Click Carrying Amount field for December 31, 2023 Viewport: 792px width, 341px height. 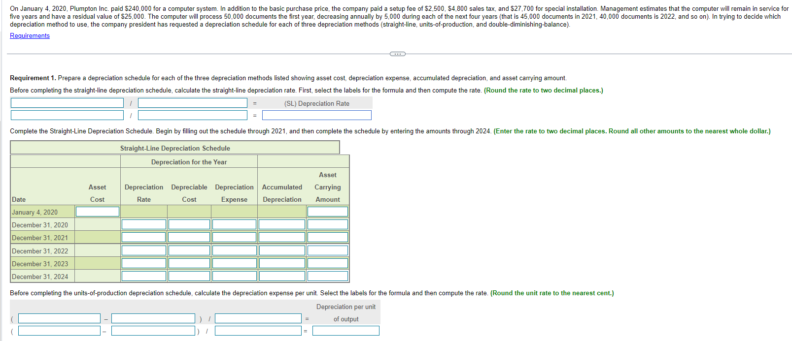(x=328, y=263)
